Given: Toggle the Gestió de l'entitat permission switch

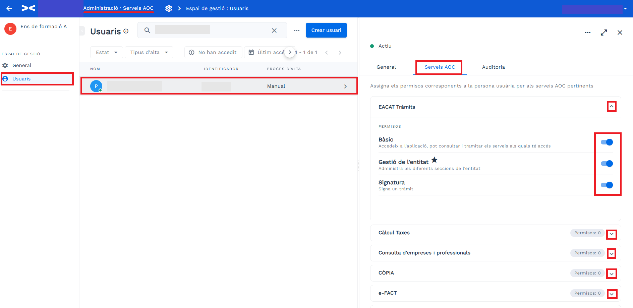Looking at the screenshot, I should [607, 164].
